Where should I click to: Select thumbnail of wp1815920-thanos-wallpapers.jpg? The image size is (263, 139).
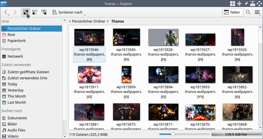click(x=237, y=37)
